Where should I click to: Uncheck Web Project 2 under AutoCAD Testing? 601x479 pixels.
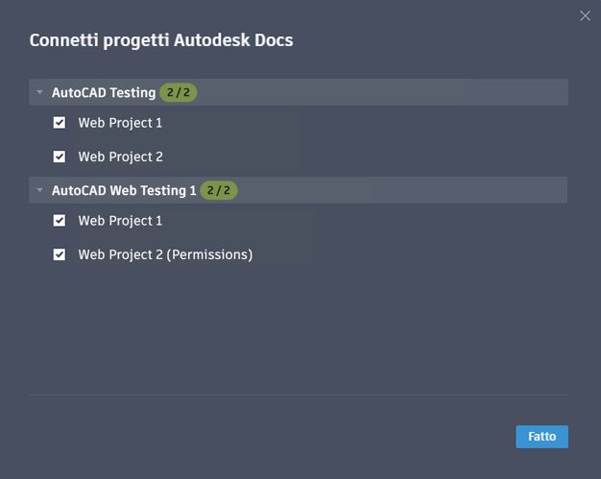tap(60, 156)
